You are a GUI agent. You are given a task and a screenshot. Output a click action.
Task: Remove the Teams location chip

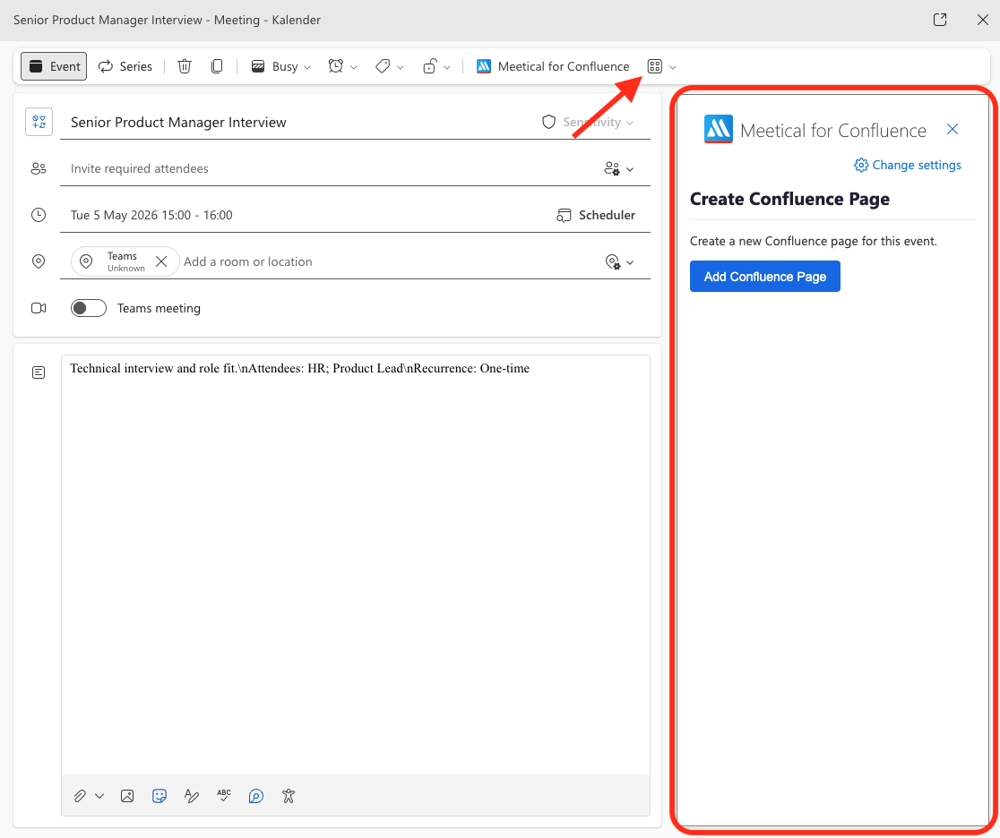(161, 261)
